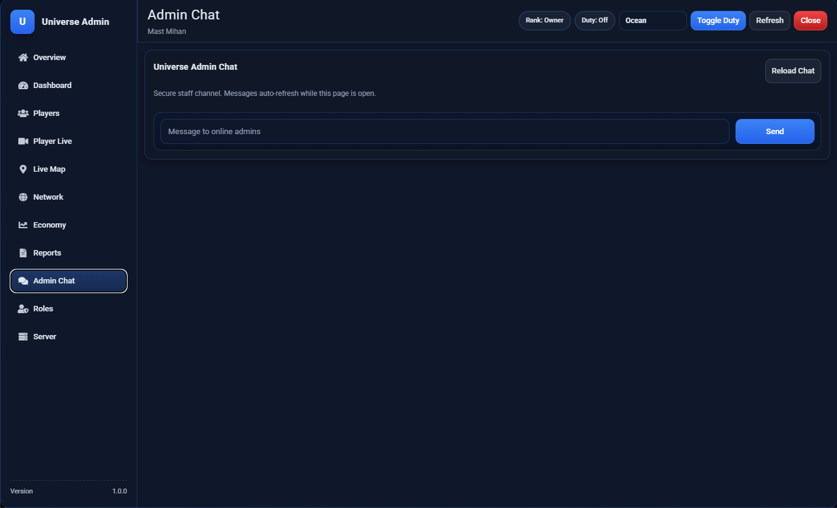Screen dimensions: 837x508
Task: Click the Mast Mihan subtitle
Action: [167, 32]
